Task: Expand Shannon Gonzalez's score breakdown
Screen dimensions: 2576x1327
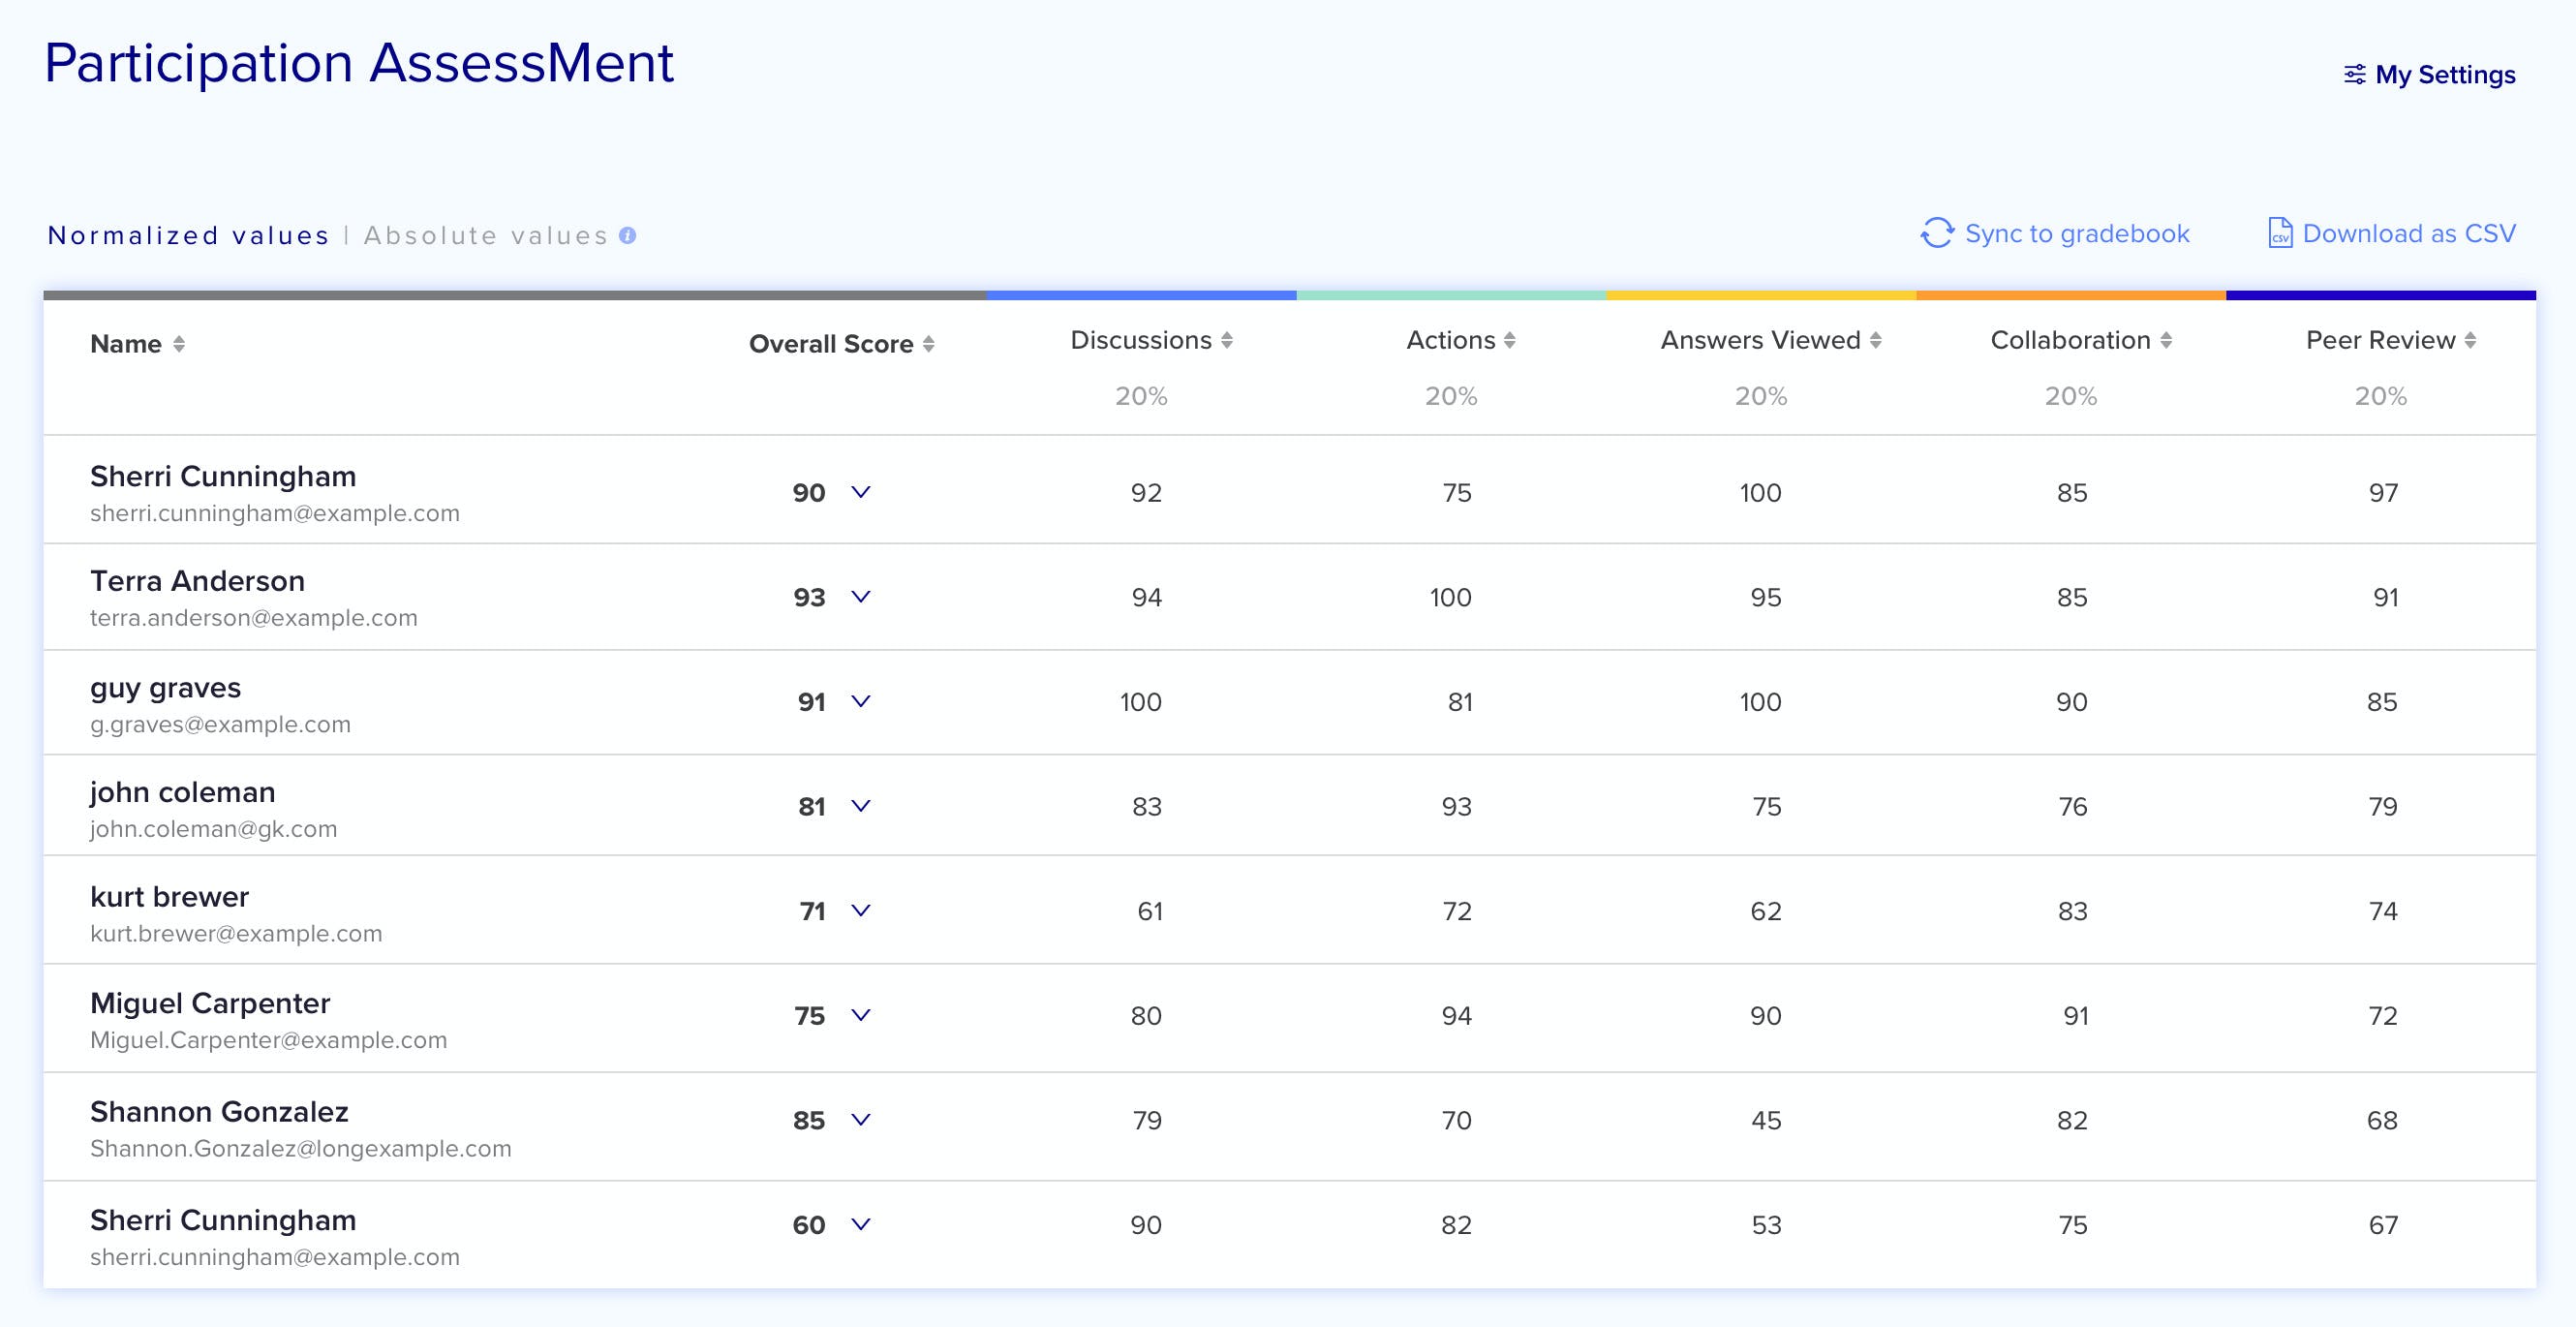Action: [860, 1119]
